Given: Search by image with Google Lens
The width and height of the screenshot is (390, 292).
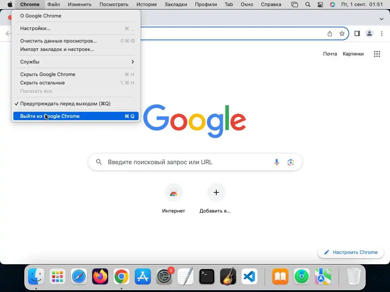Looking at the screenshot, I should coord(291,162).
